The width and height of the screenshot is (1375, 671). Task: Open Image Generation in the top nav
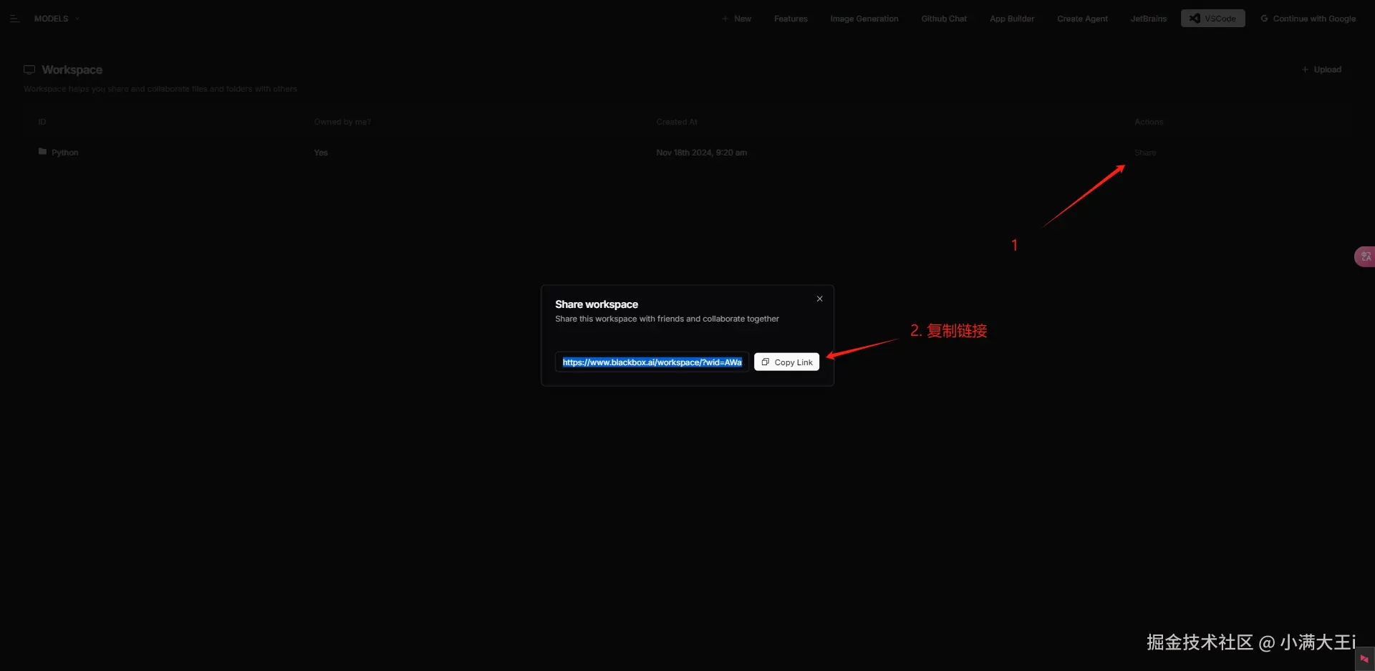(864, 19)
